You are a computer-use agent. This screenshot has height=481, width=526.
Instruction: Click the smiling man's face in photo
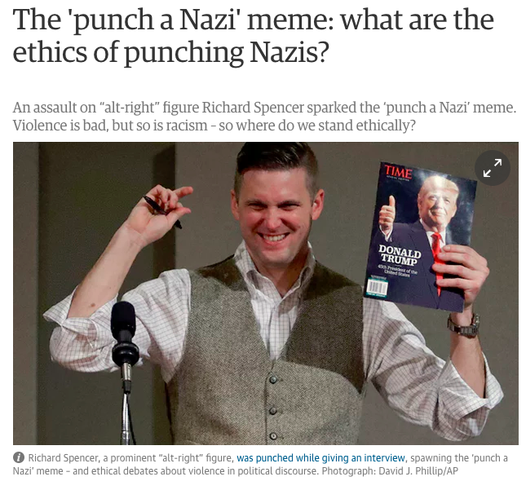[274, 216]
